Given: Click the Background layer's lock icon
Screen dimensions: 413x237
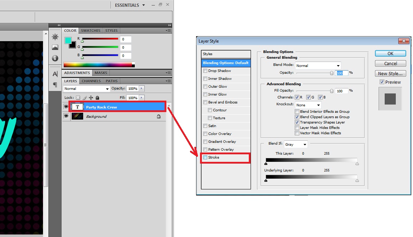Looking at the screenshot, I should coord(158,116).
